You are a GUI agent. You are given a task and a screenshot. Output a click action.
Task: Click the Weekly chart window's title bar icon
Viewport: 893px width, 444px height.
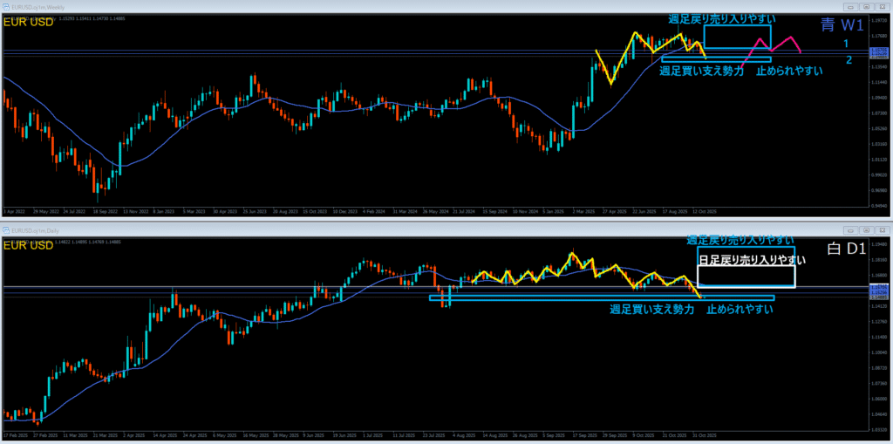(7, 7)
